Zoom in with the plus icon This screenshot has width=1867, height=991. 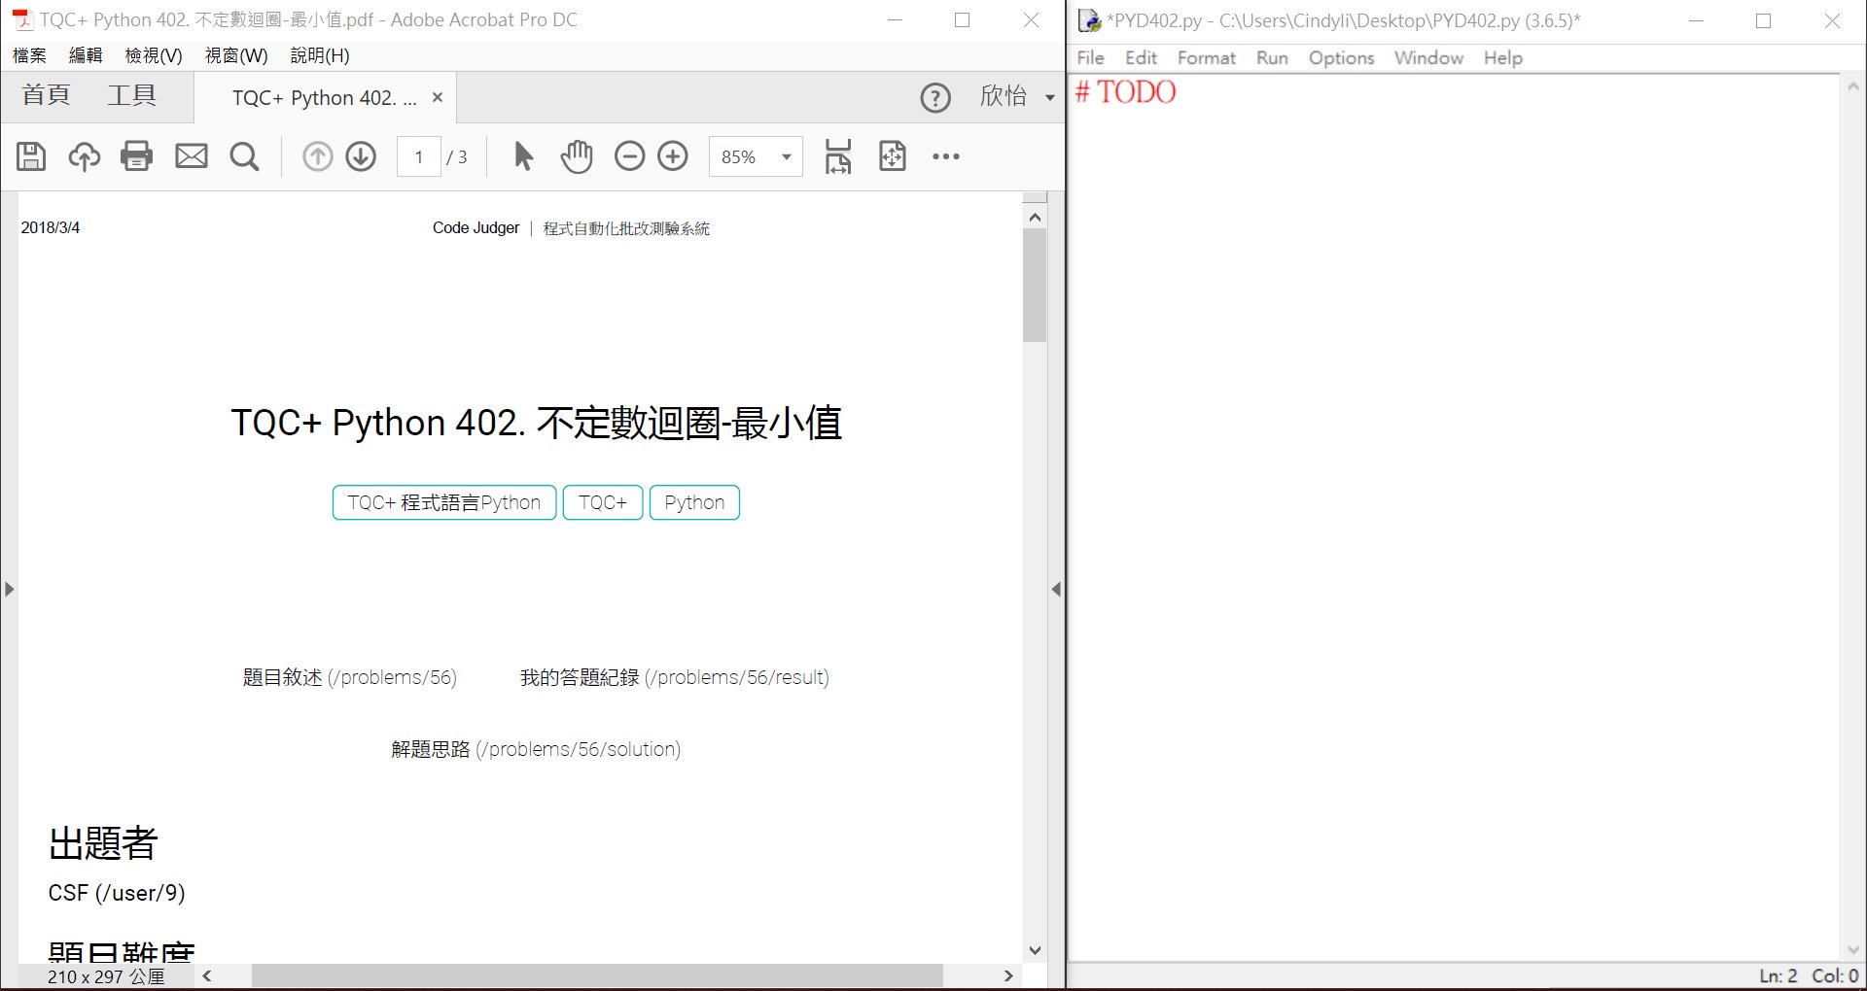click(673, 156)
